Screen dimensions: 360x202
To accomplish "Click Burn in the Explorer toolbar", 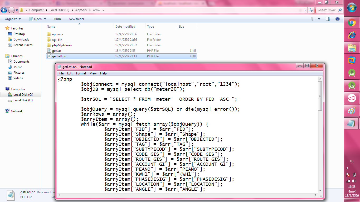I will (x=57, y=19).
